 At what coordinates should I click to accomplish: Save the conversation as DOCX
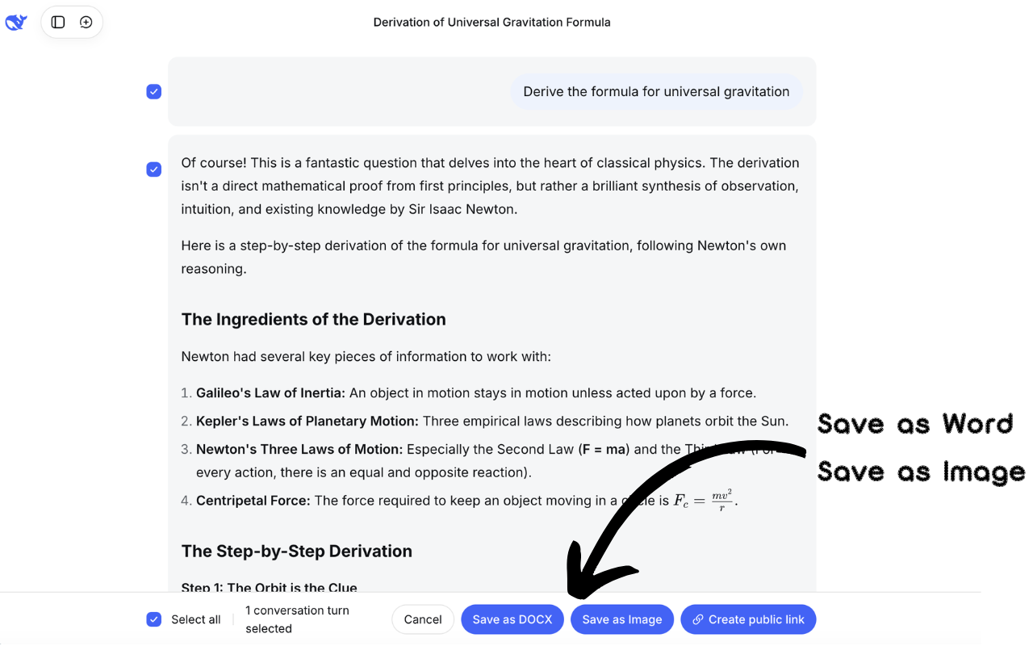coord(512,619)
